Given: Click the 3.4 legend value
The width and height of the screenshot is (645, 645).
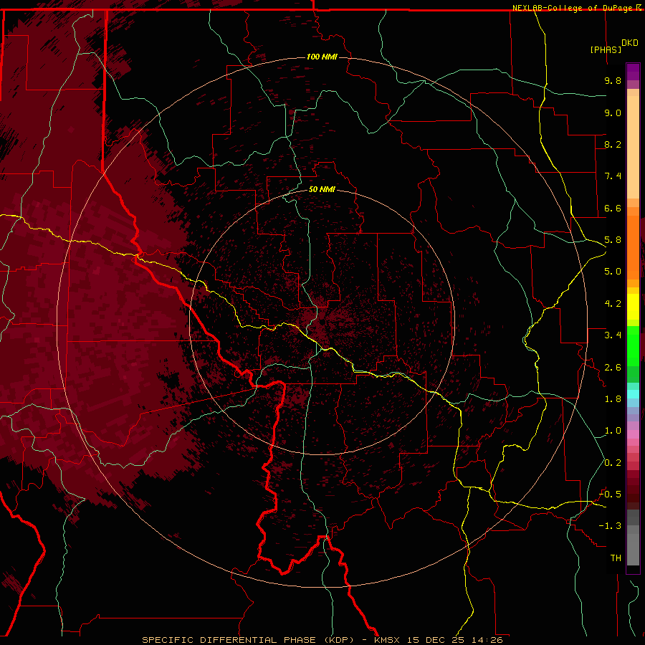Looking at the screenshot, I should coord(613,335).
